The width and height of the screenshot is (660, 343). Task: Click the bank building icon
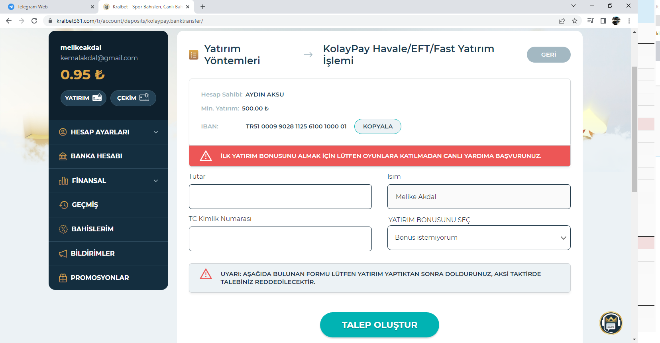pyautogui.click(x=63, y=156)
